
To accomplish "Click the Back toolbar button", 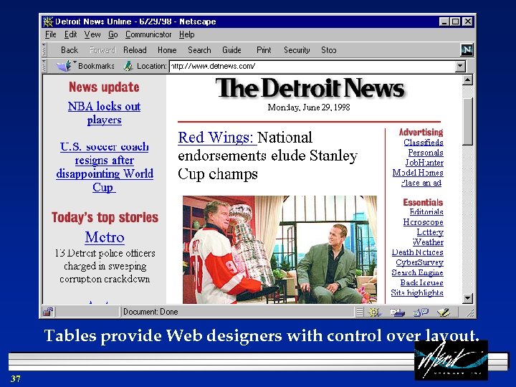I will coord(70,50).
